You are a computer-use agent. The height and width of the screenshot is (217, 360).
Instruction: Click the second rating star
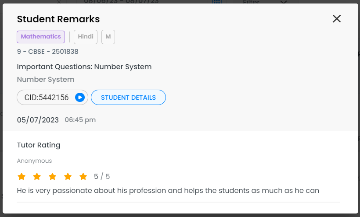[37, 177]
